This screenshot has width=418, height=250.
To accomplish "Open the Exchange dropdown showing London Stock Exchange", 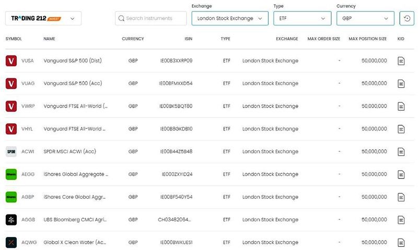I will pos(230,18).
